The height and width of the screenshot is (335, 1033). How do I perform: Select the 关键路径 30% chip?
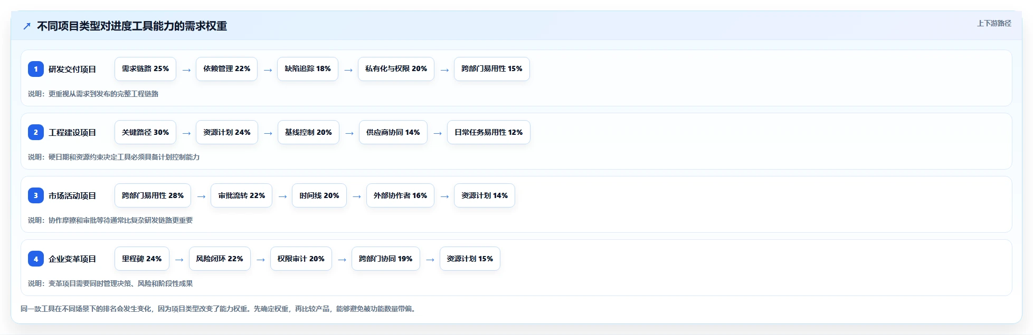[x=145, y=132]
